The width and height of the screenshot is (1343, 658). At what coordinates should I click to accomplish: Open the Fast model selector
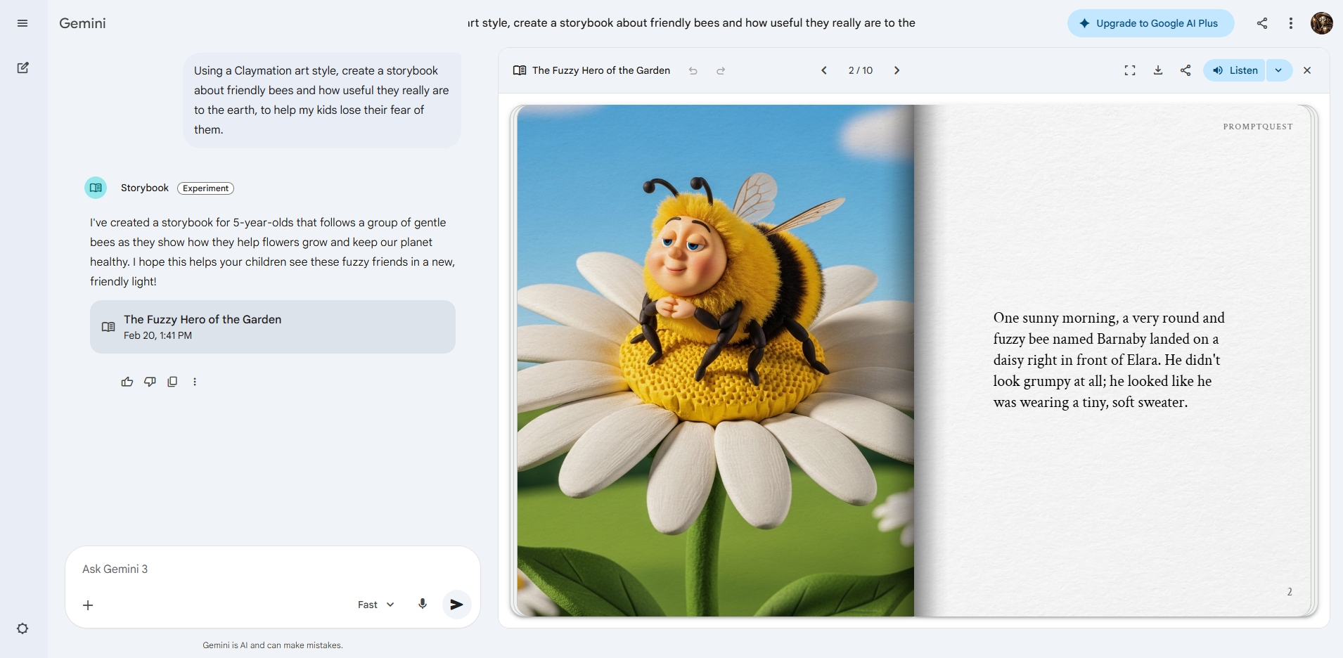(375, 605)
